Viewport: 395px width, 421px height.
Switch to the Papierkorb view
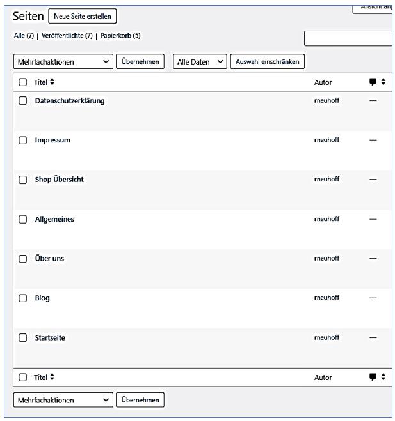[x=120, y=36]
